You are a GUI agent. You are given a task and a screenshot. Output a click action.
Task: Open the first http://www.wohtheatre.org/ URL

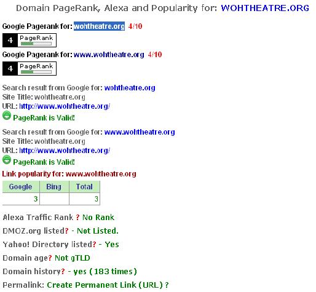tap(65, 106)
